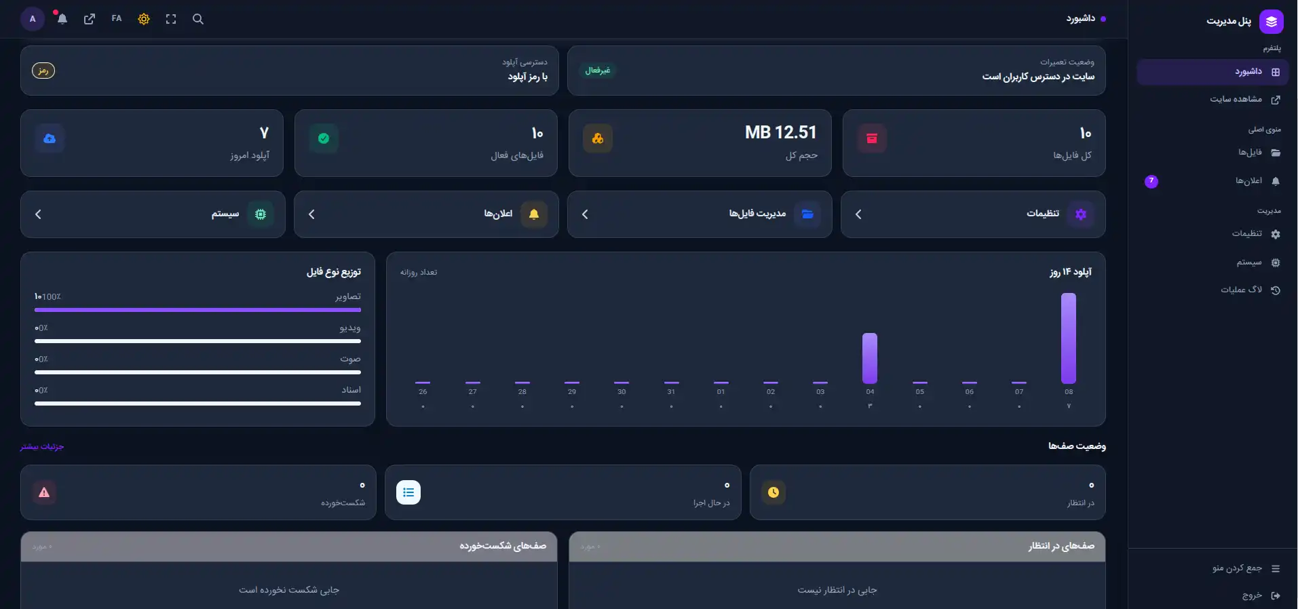Click the رمز upload access badge
The height and width of the screenshot is (609, 1298).
pos(43,71)
